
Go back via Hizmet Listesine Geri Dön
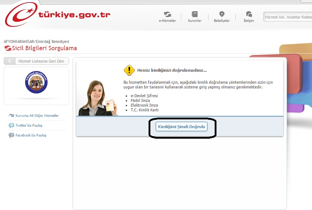point(36,61)
